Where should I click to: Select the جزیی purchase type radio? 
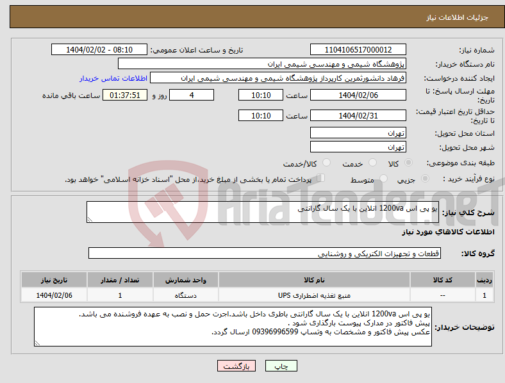coord(425,178)
